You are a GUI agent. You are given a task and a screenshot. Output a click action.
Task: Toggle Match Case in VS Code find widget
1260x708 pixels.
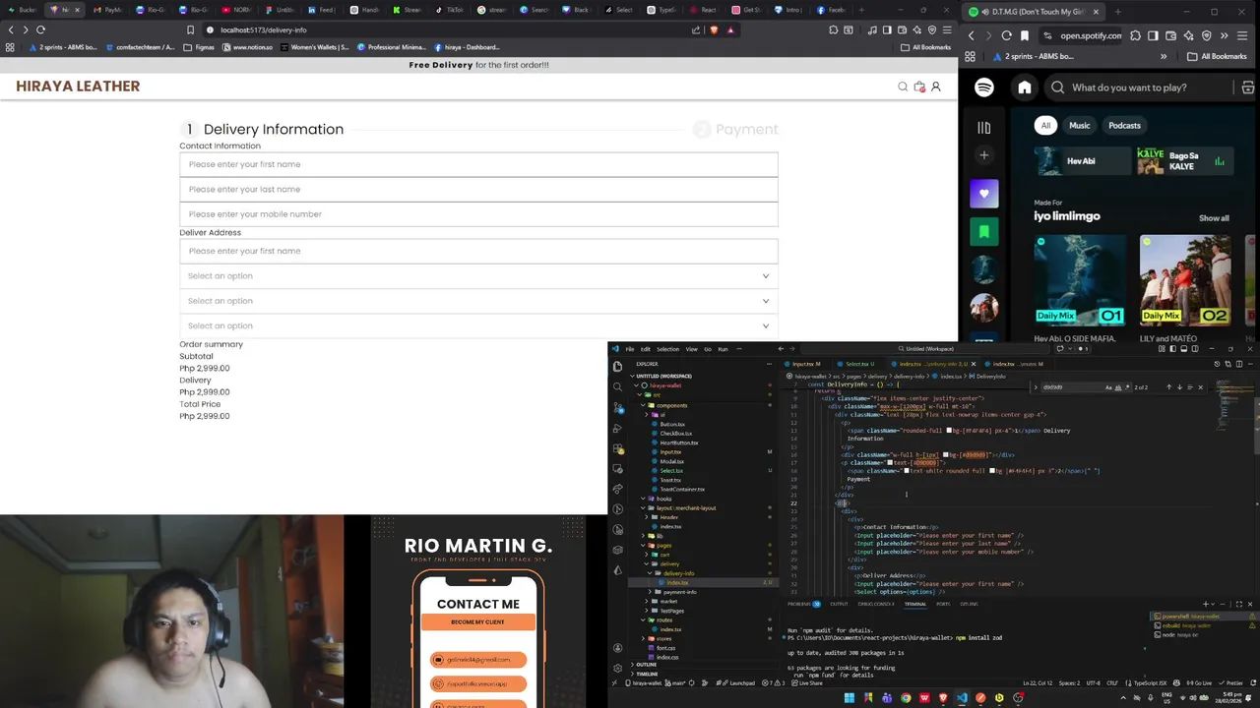click(x=1108, y=387)
